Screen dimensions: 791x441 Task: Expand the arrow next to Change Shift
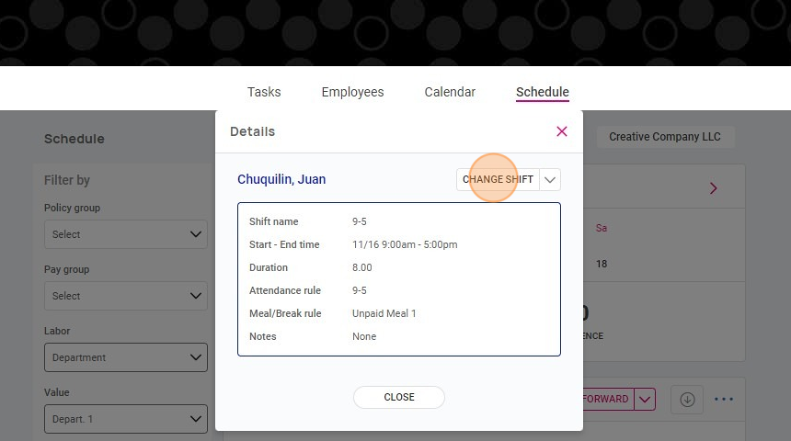550,179
